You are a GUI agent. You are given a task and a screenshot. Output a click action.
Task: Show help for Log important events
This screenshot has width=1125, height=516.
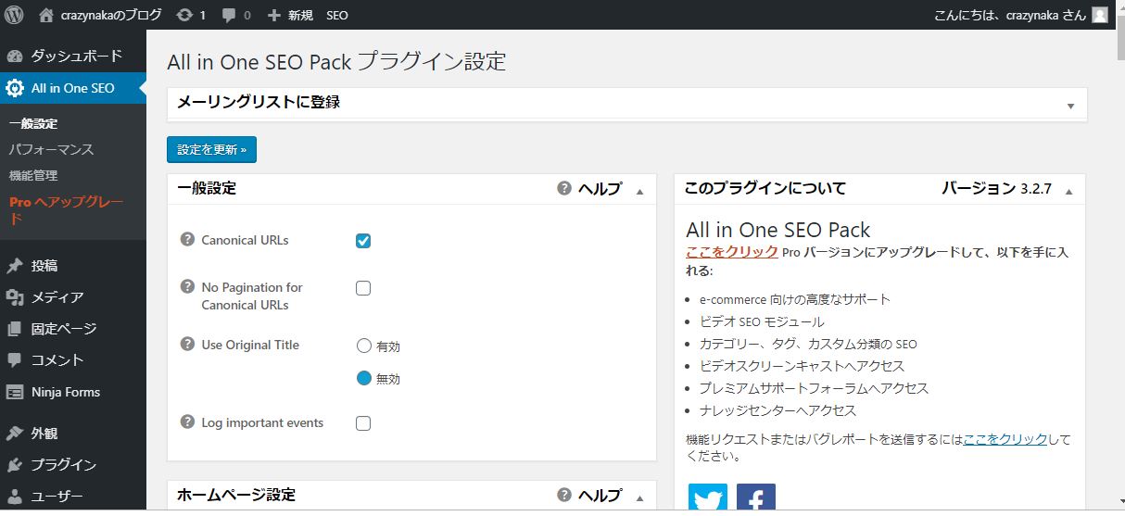pyautogui.click(x=187, y=422)
